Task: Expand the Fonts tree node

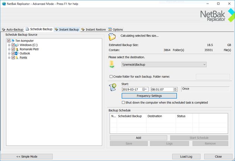Action: point(9,58)
